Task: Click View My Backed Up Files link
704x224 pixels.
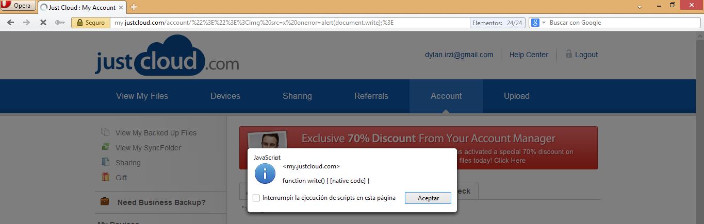Action: [x=156, y=133]
